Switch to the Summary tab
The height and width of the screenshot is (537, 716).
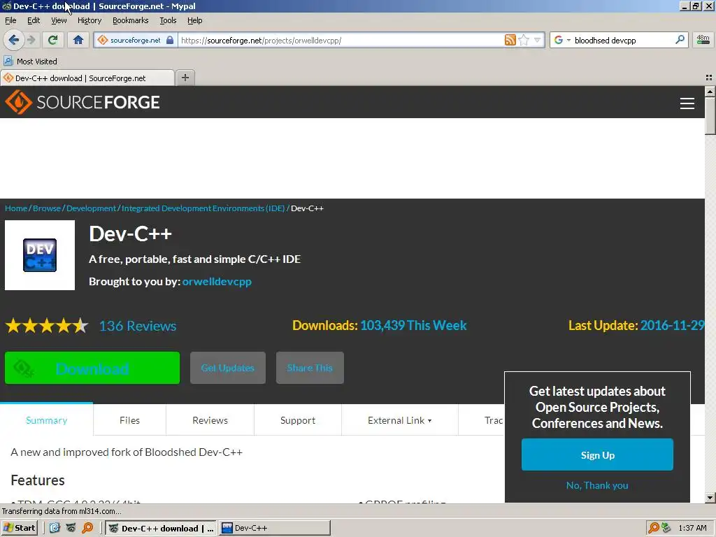click(47, 420)
